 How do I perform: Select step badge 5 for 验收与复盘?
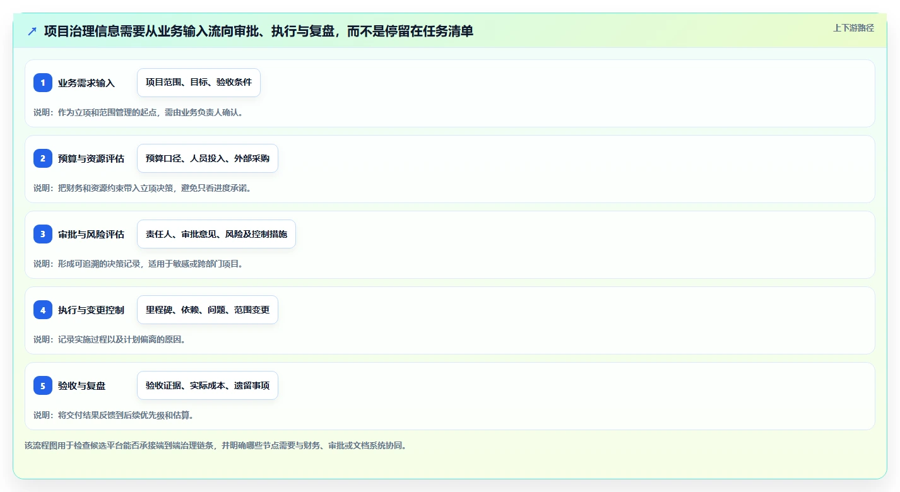(43, 385)
